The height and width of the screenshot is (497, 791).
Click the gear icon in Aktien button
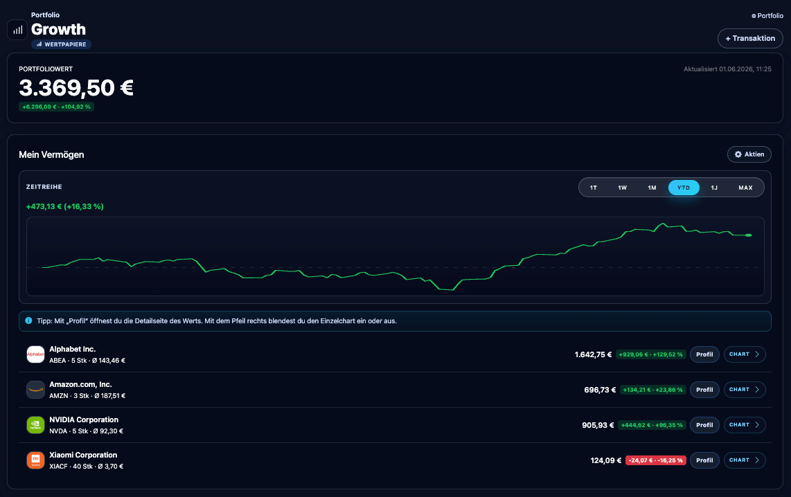click(738, 154)
